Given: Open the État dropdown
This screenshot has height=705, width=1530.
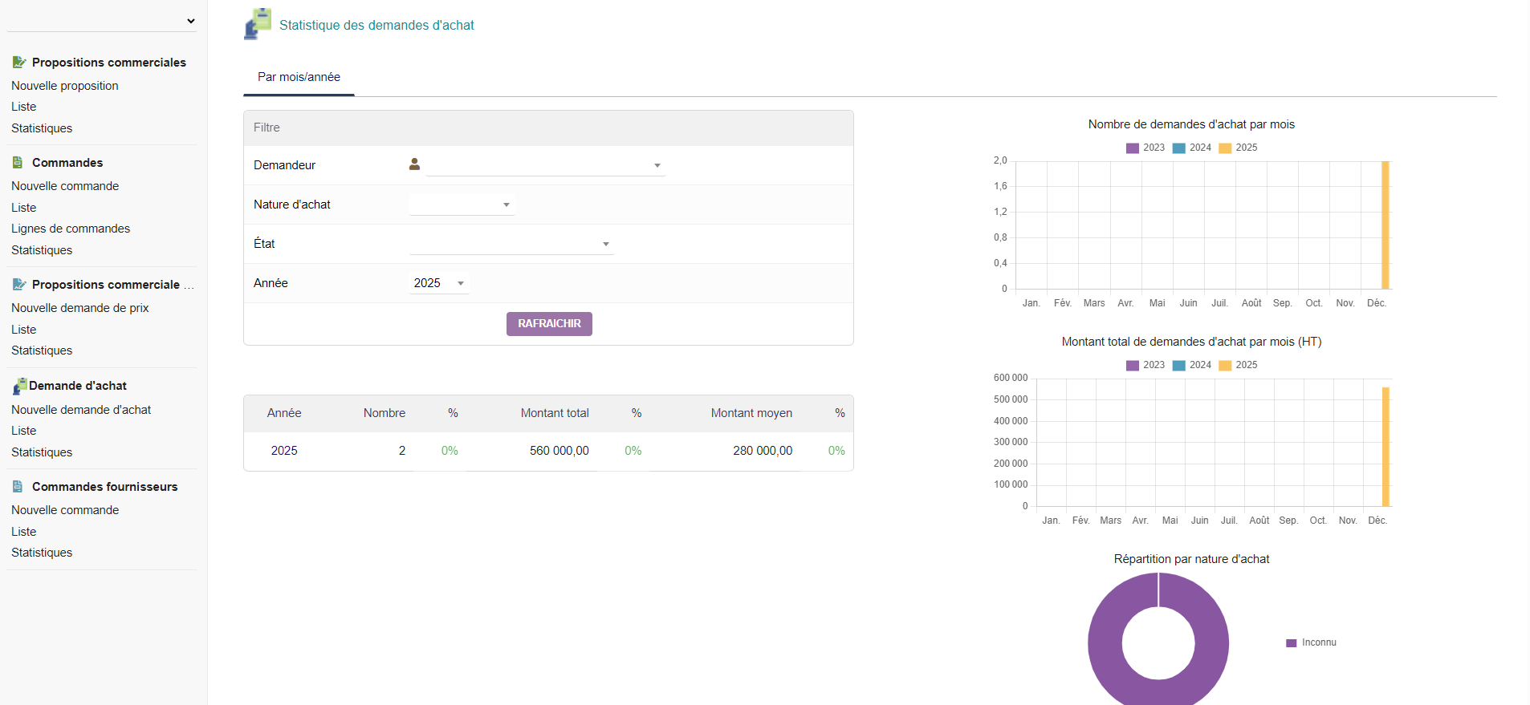Looking at the screenshot, I should click(x=511, y=244).
